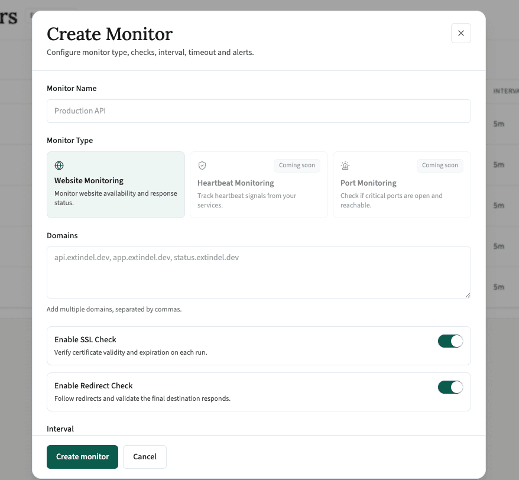The width and height of the screenshot is (519, 480).
Task: Click the alarm icon on Port Monitoring
Action: [x=345, y=166]
